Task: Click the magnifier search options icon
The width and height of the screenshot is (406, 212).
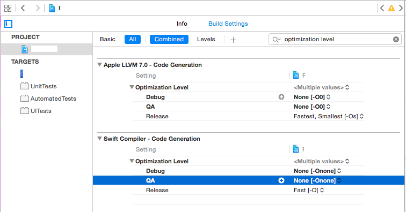Action: [276, 40]
